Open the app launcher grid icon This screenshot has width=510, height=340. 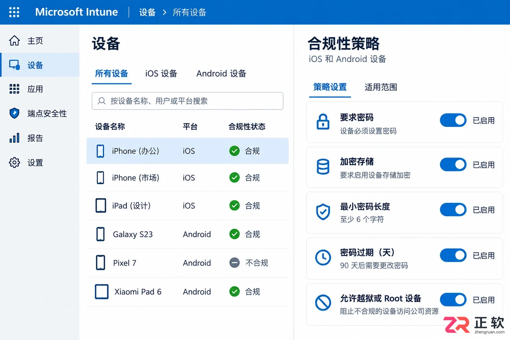pos(14,12)
